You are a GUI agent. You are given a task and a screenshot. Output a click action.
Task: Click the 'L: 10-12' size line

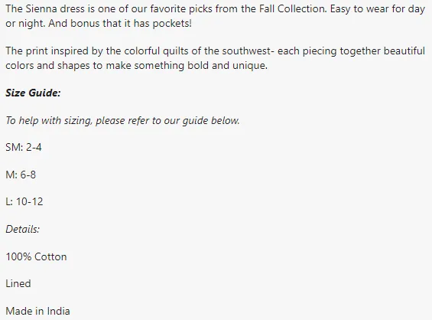point(24,201)
